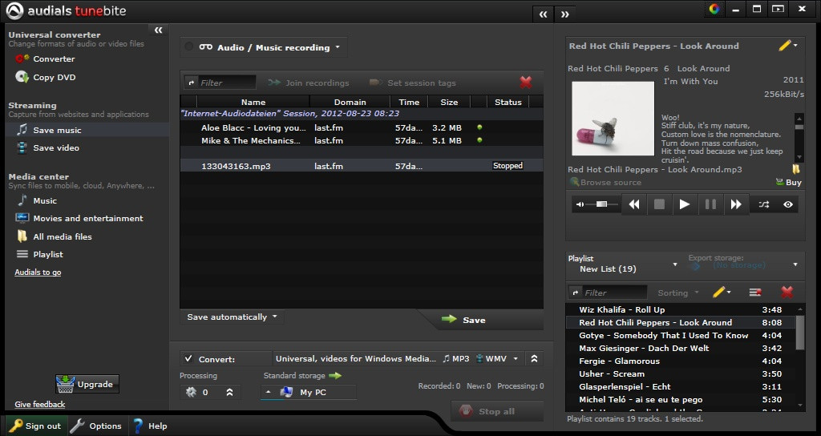Toggle the player view eye icon
Viewport: 821px width, 436px height.
[788, 204]
